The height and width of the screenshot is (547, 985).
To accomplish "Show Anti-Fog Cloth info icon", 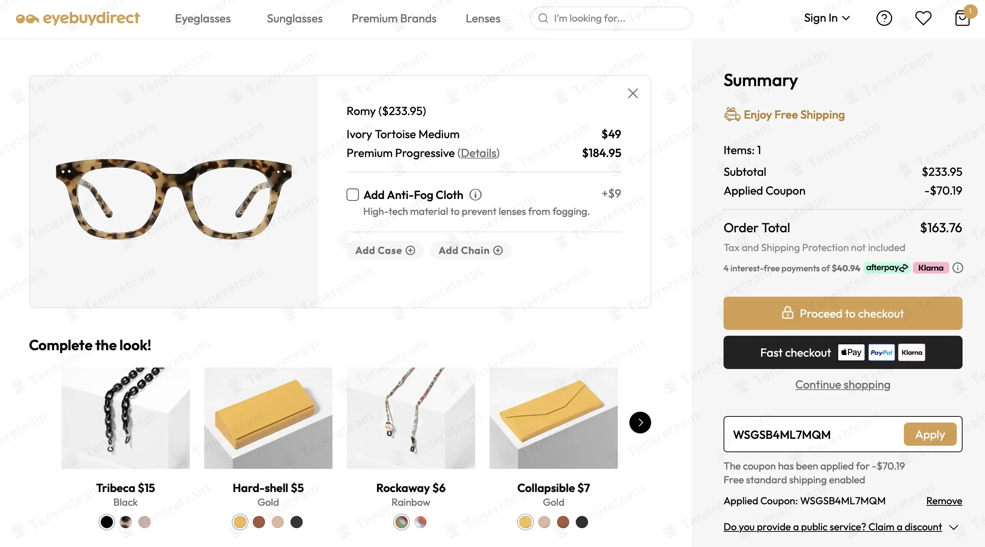I will pyautogui.click(x=475, y=195).
